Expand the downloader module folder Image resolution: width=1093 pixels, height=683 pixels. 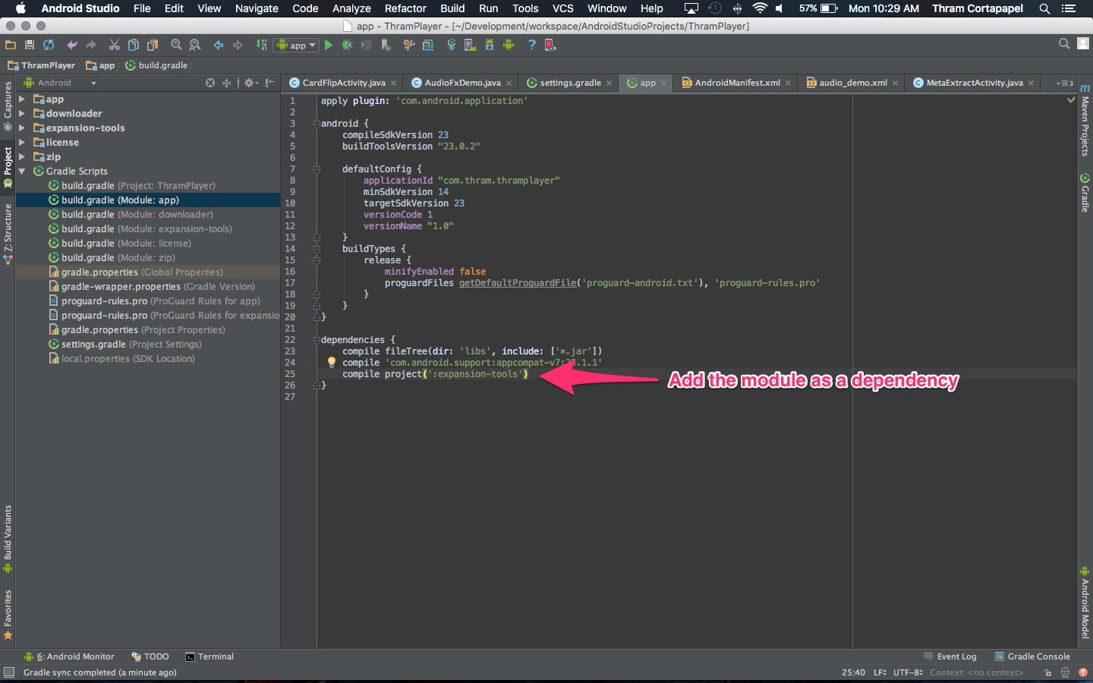tap(22, 114)
